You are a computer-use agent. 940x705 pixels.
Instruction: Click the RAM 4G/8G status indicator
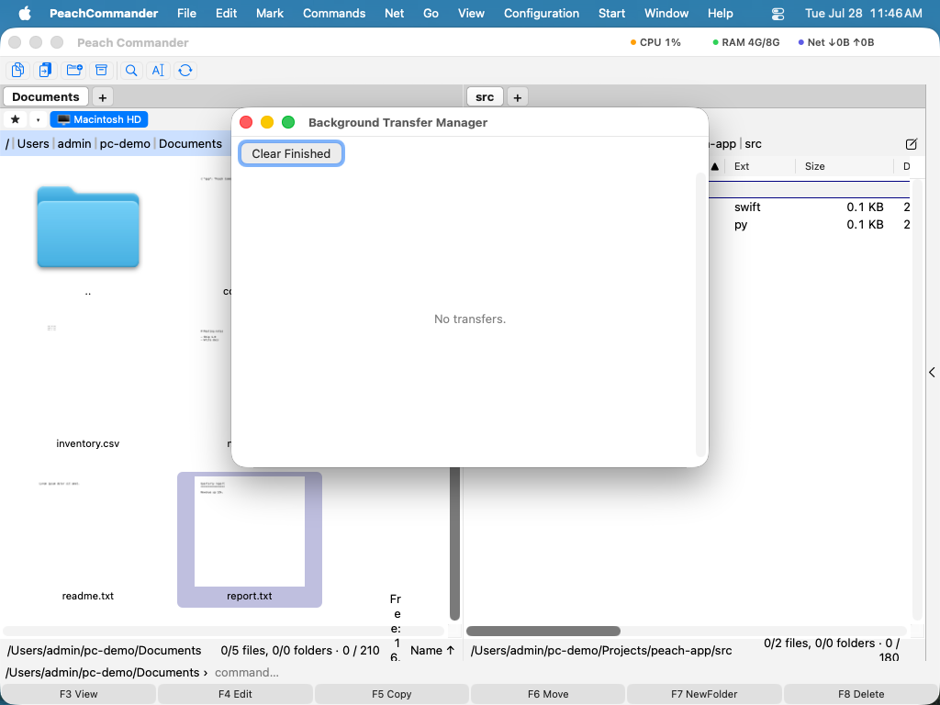745,42
